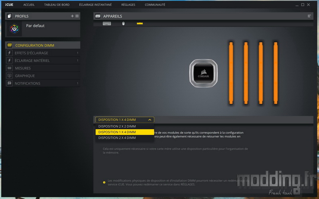The image size is (319, 199).
Task: Select CONFIGURATION DIMM section
Action: click(x=43, y=45)
